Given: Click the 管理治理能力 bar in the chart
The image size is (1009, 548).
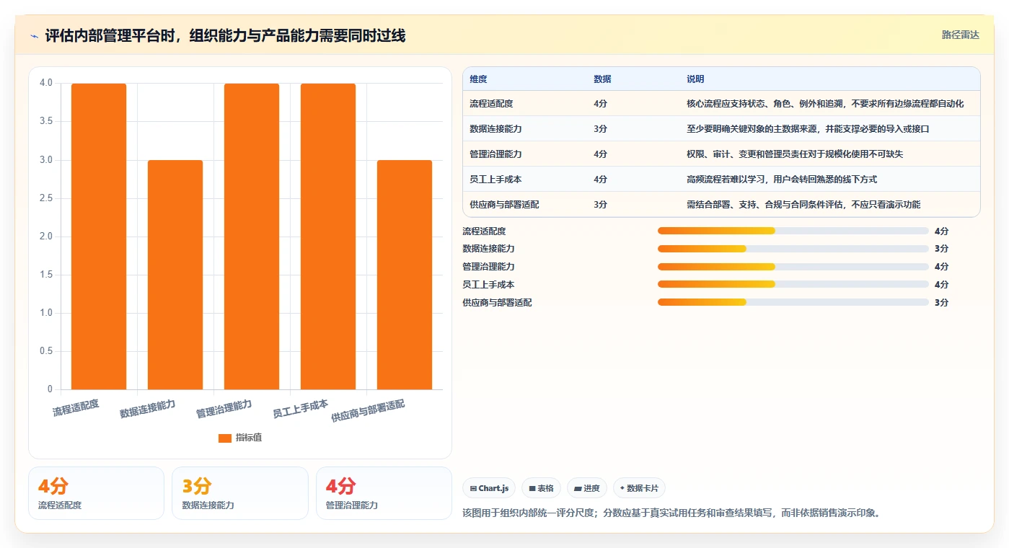Looking at the screenshot, I should click(x=252, y=237).
